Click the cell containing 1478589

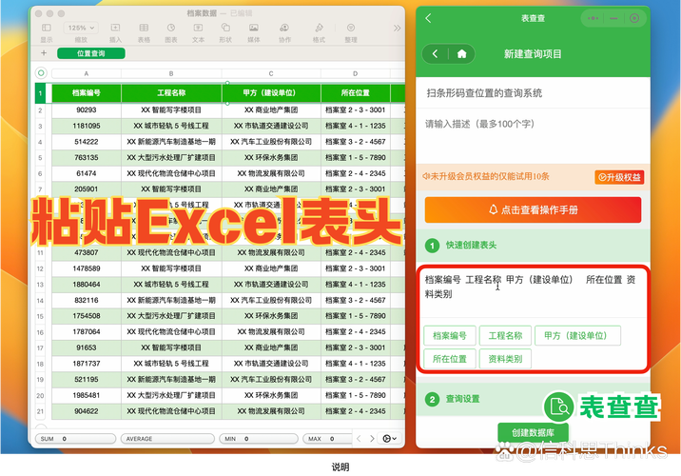(x=87, y=268)
